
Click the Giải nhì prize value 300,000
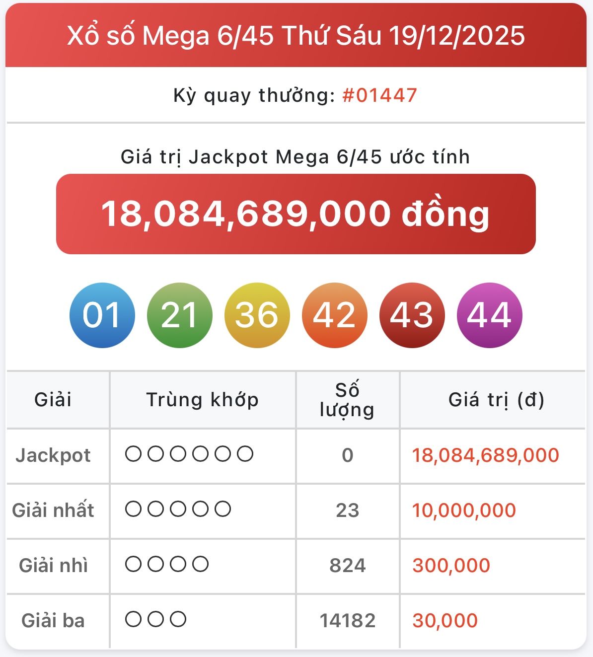[451, 566]
